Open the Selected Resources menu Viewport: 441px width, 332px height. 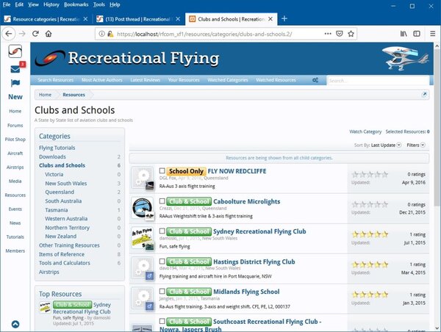point(407,131)
